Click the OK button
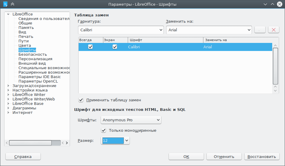 tap(186, 156)
